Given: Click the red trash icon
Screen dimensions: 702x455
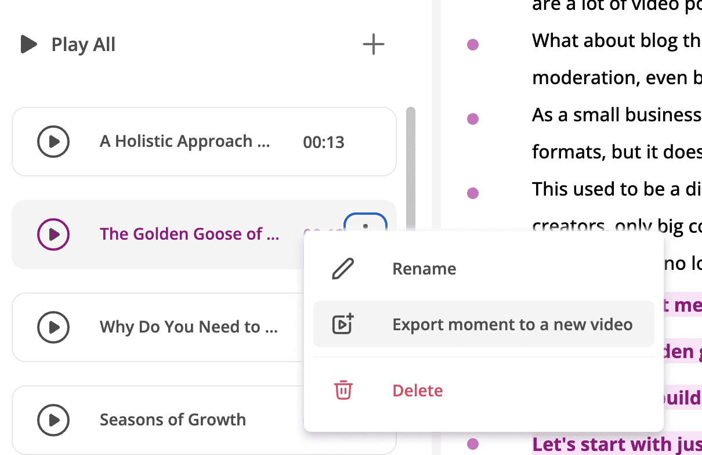Looking at the screenshot, I should coord(343,390).
